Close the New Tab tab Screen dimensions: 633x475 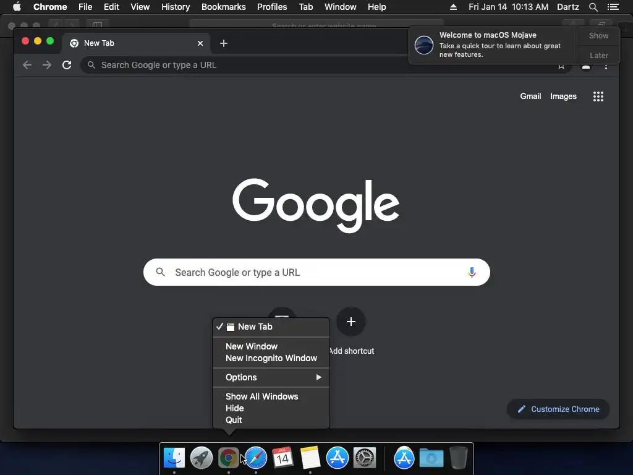click(x=200, y=43)
